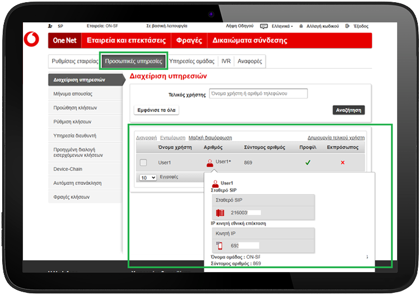
Task: Click the red user icon in popup header
Action: (x=215, y=184)
